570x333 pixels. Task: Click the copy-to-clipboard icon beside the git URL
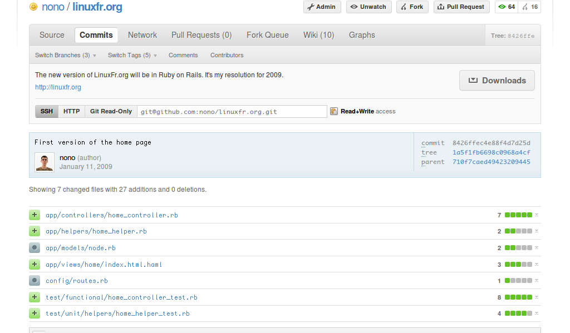click(334, 111)
